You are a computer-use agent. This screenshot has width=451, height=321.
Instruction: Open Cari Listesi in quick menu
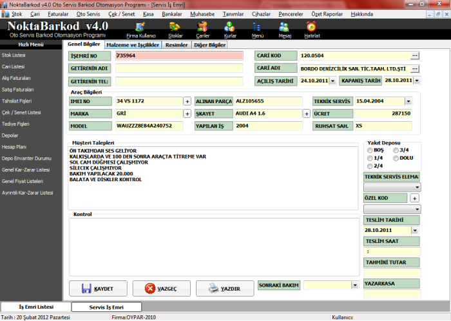coord(13,67)
